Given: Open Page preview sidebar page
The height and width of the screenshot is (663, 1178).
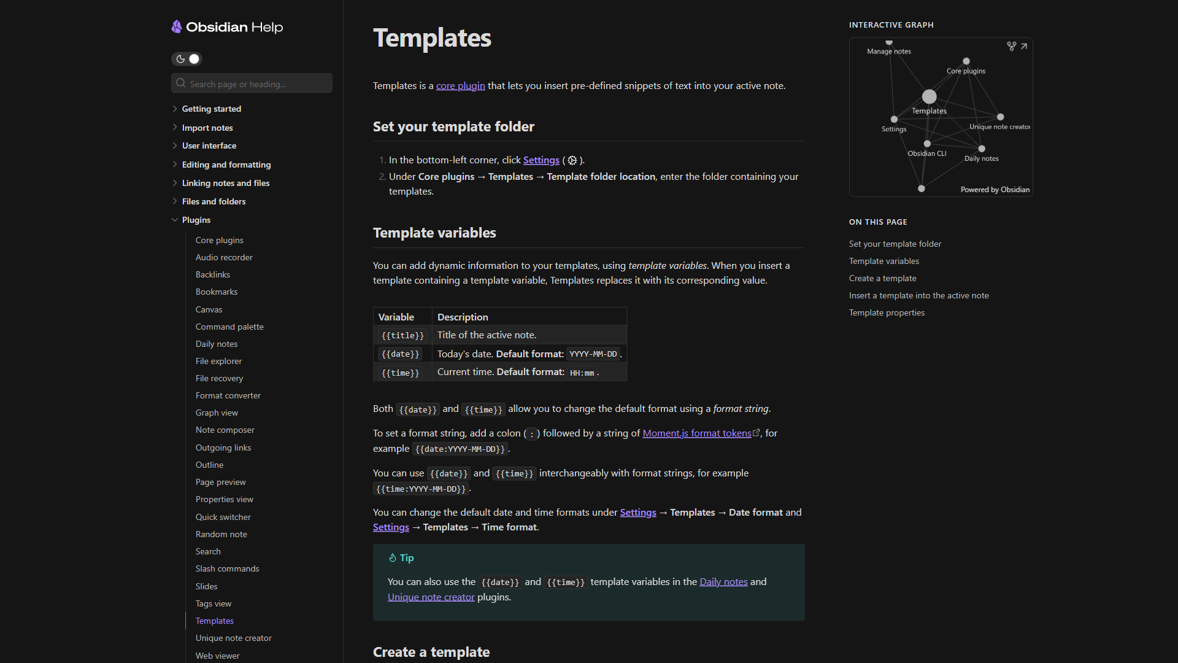Looking at the screenshot, I should (x=221, y=482).
